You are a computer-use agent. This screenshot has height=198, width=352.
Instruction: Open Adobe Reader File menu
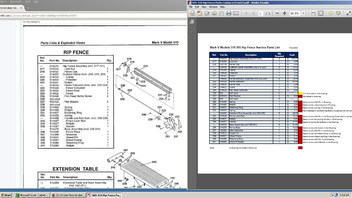[x=191, y=7]
